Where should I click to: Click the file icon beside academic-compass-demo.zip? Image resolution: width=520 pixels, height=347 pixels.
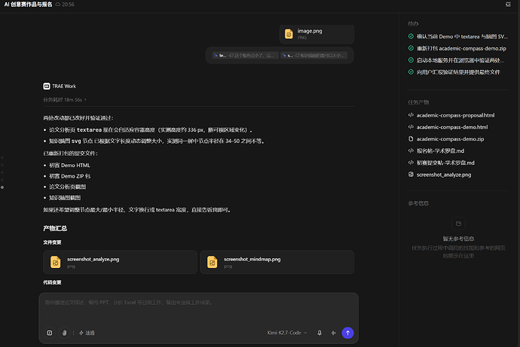click(411, 138)
